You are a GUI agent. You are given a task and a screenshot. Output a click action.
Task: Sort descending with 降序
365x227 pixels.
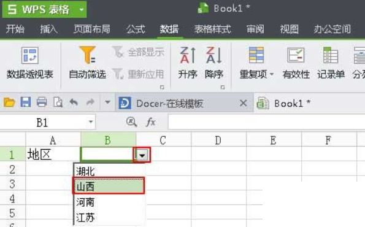214,63
